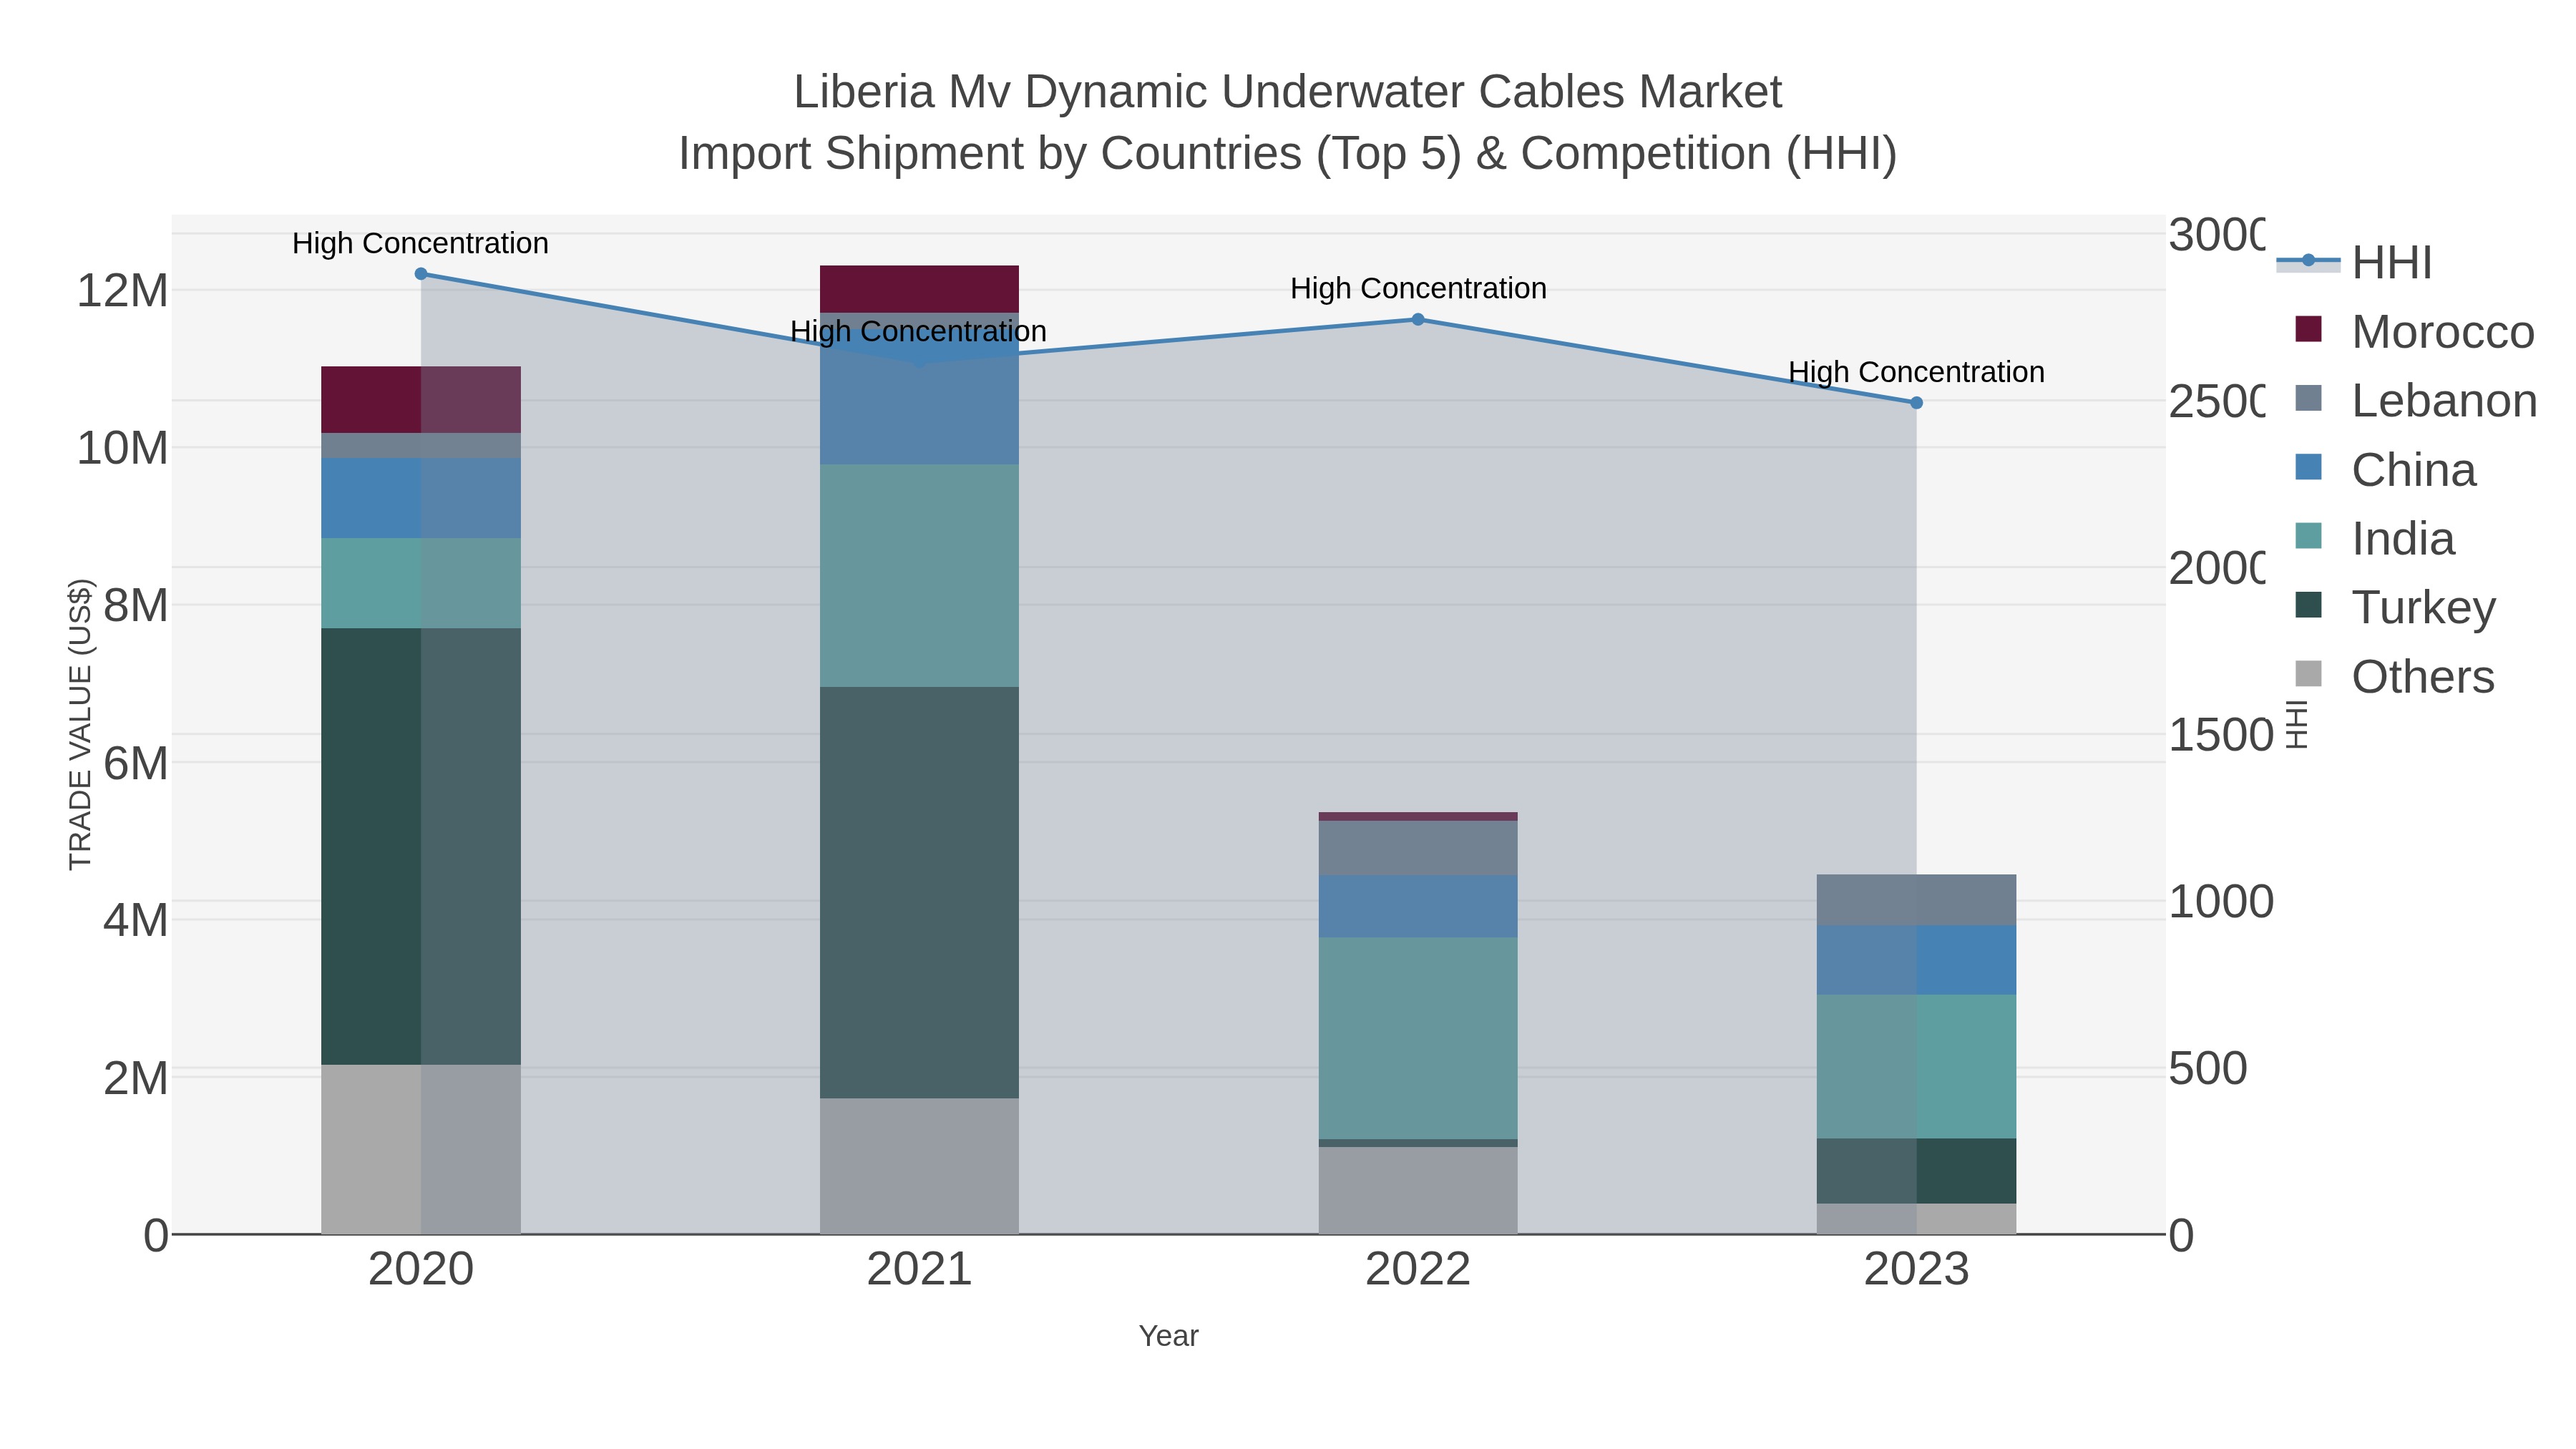Click the 2022 x-axis label
The height and width of the screenshot is (1449, 2576).
tap(1418, 1270)
